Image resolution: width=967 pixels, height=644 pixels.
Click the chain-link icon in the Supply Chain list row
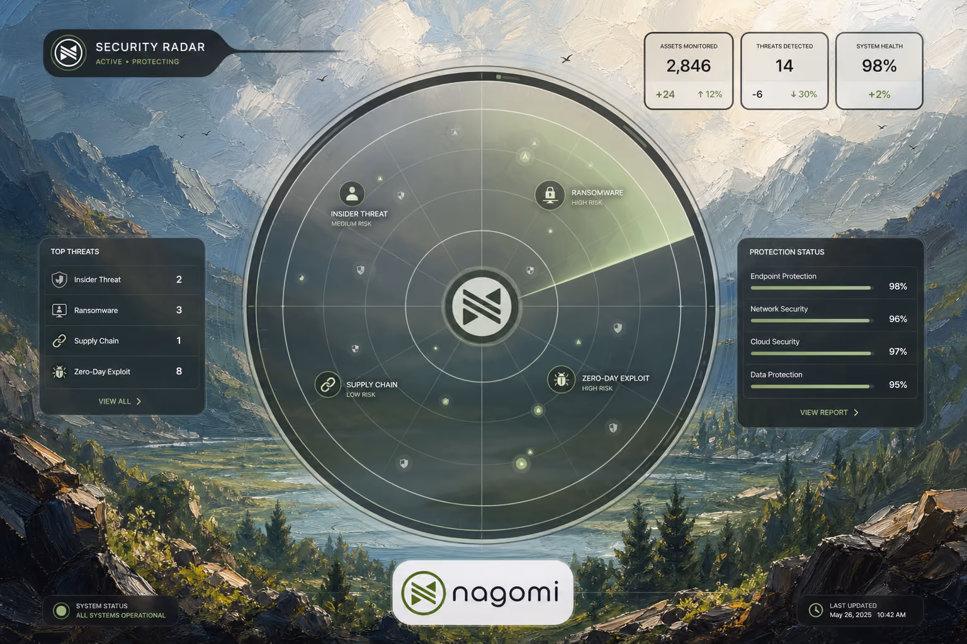(59, 341)
